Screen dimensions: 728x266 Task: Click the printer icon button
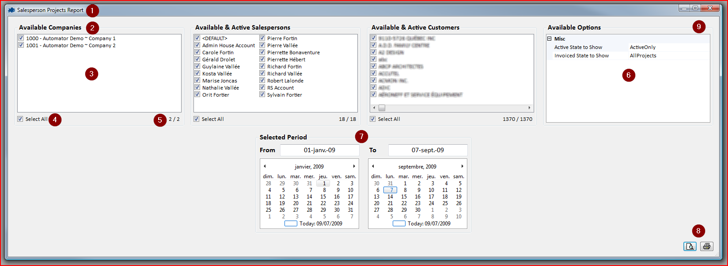coord(706,247)
